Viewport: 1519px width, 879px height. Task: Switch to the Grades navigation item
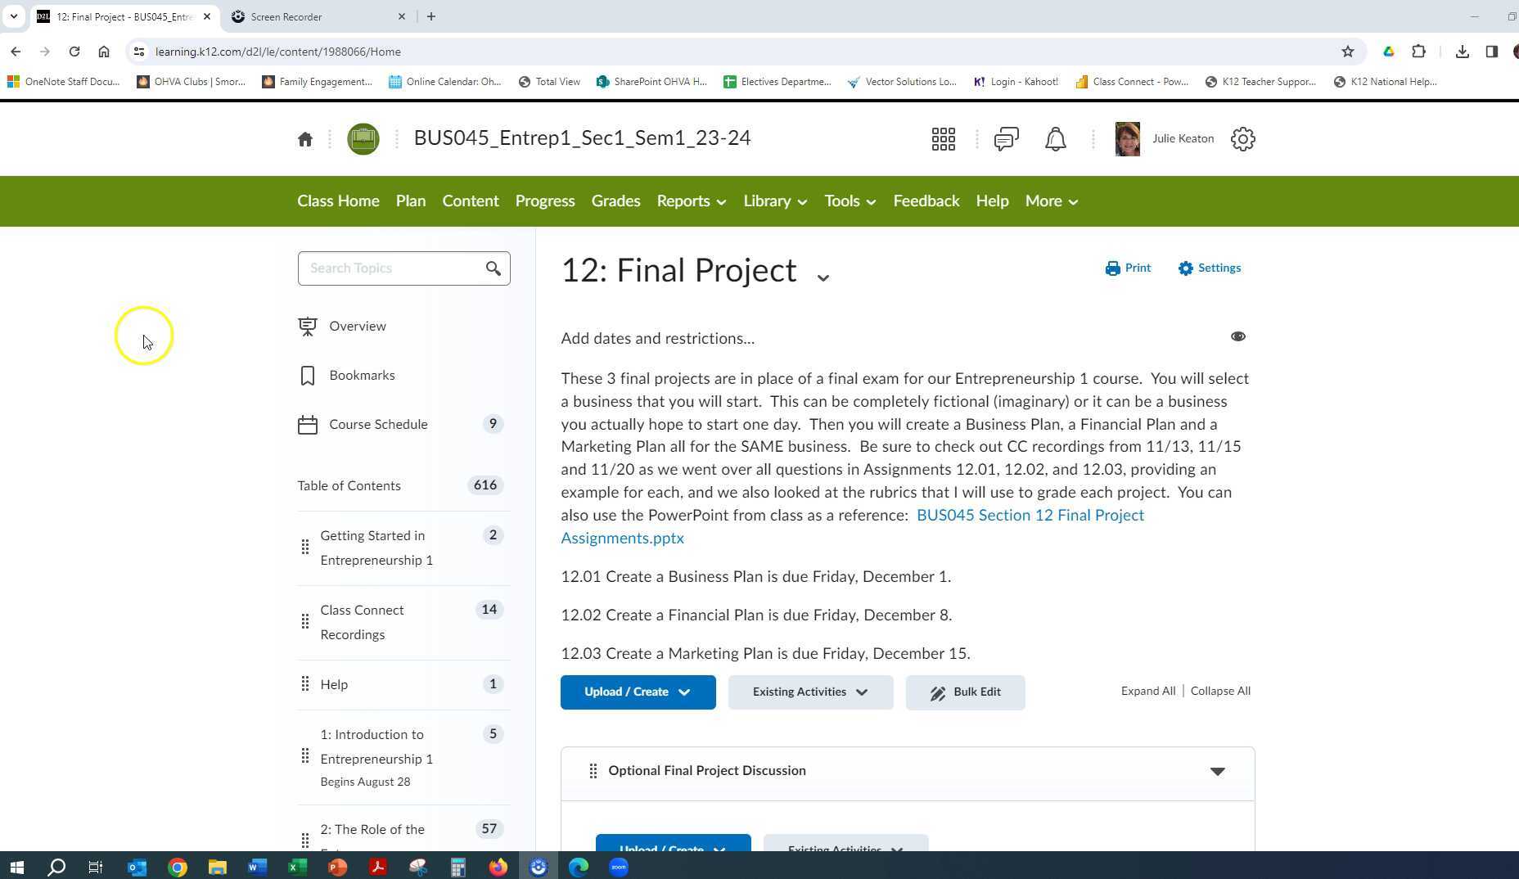point(615,201)
